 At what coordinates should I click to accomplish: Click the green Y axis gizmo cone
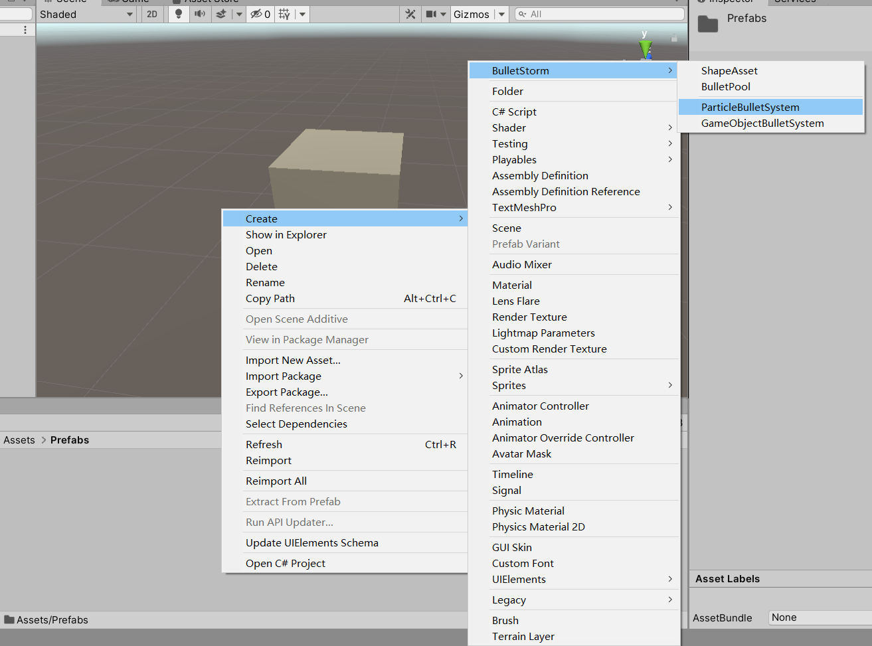click(645, 48)
